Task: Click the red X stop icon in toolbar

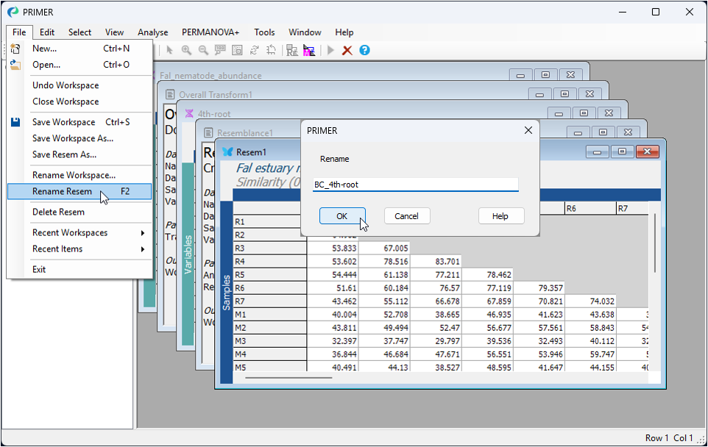Action: coord(347,50)
